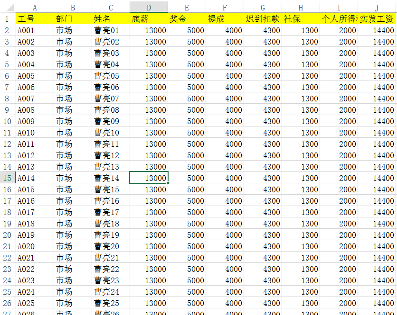This screenshot has height=315, width=397.
Task: Select row 26 header number
Action: [8, 303]
